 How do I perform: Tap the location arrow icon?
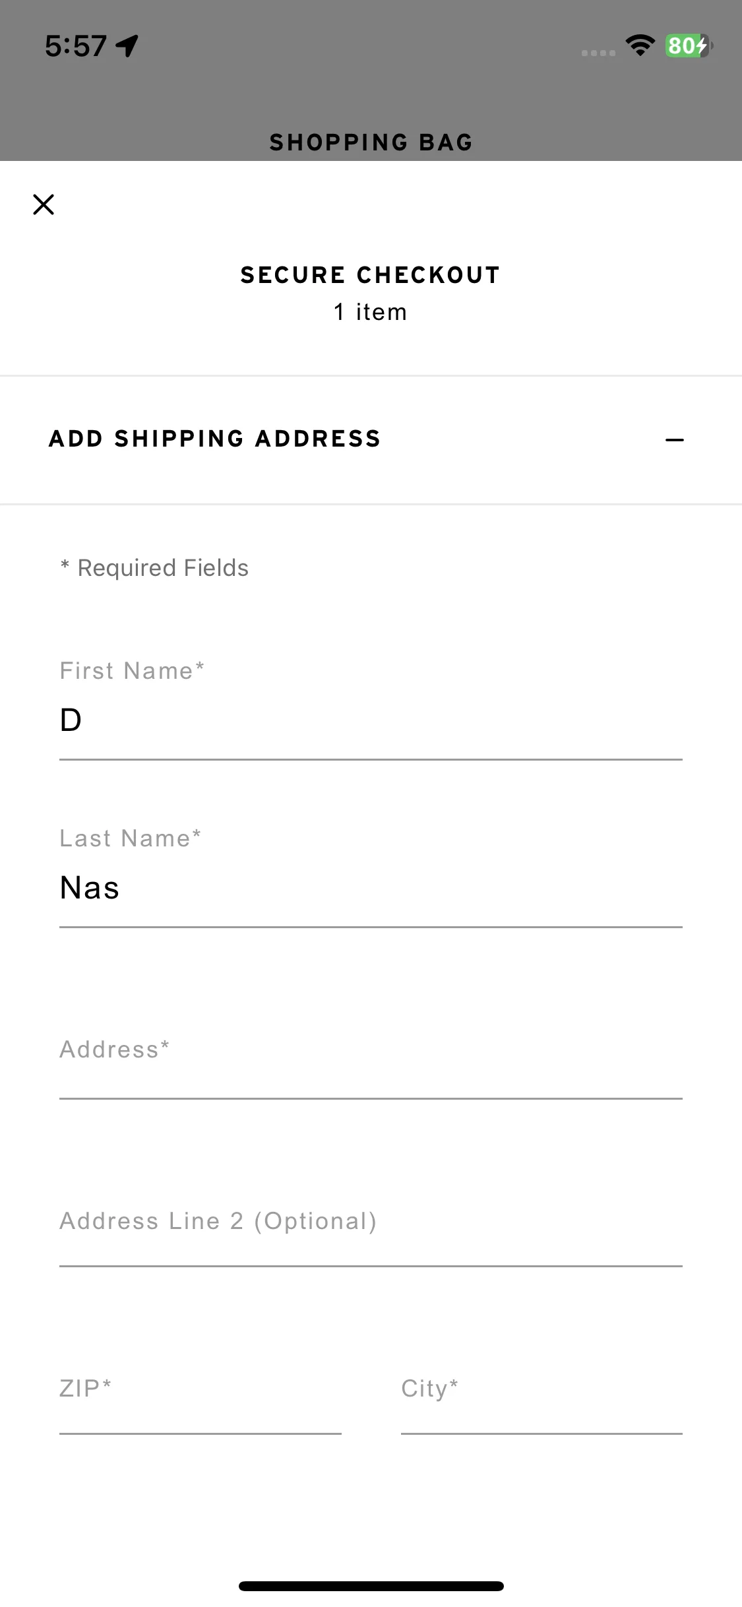click(127, 46)
